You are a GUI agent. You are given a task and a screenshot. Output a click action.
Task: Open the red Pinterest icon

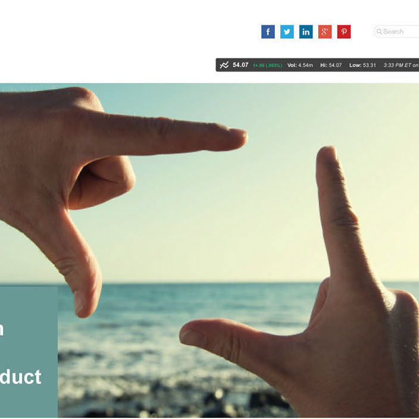(343, 32)
